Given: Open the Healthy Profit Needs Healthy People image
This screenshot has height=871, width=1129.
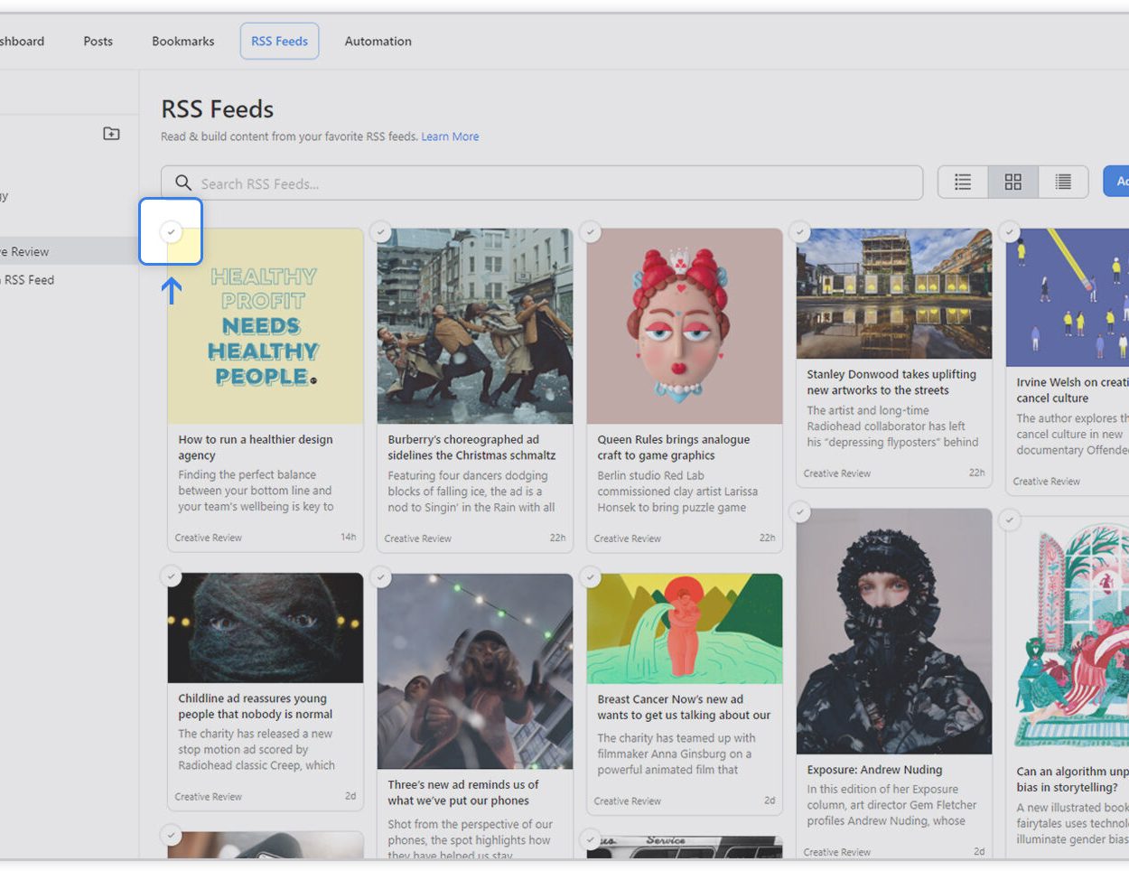Looking at the screenshot, I should click(266, 326).
